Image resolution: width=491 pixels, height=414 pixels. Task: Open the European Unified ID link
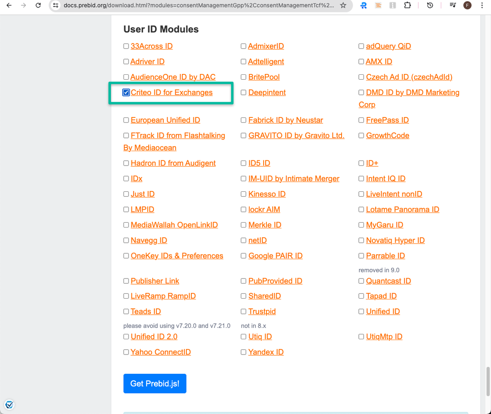pos(165,120)
